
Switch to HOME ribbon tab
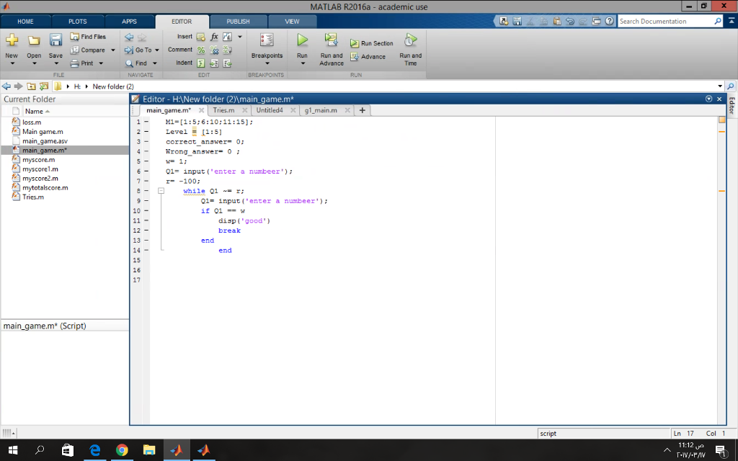coord(25,22)
